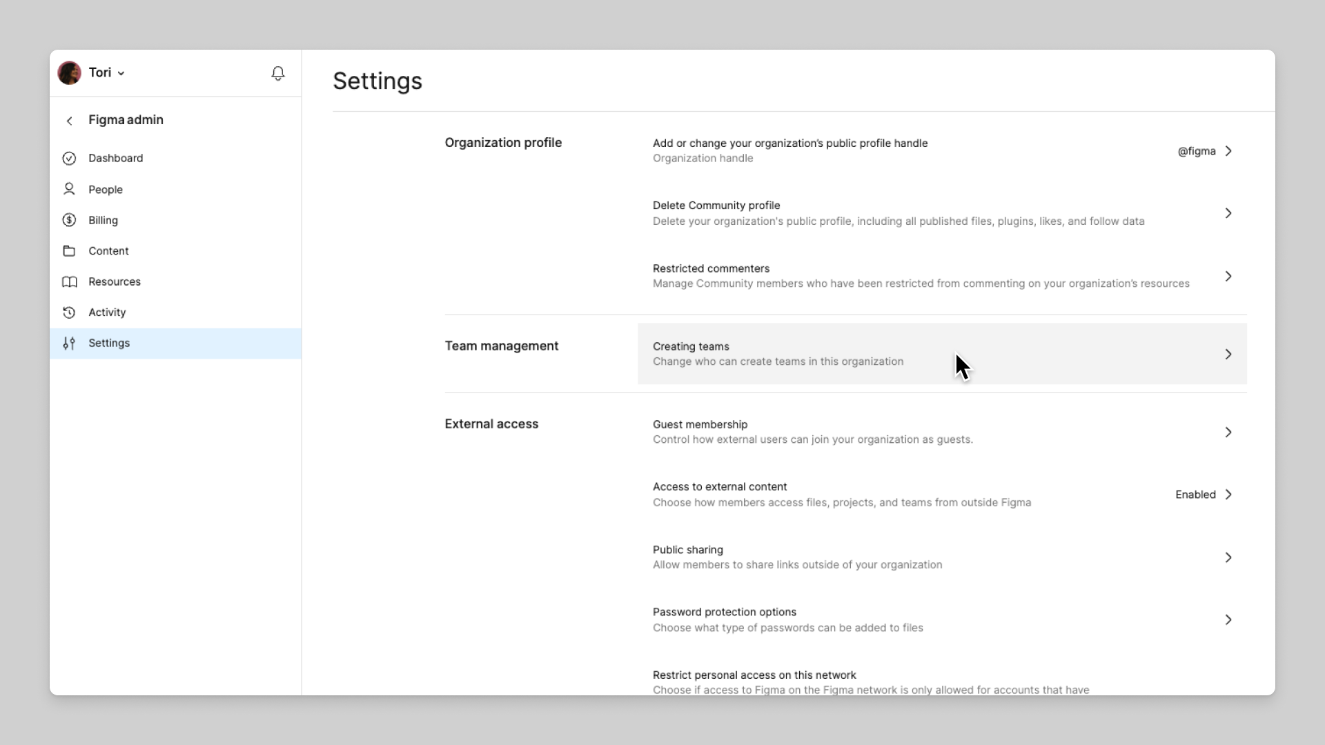Click the back arrow beside Figma admin
The width and height of the screenshot is (1325, 745).
pyautogui.click(x=69, y=121)
